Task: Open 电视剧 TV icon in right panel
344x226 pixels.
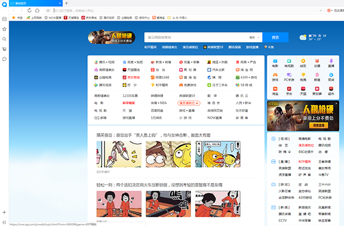Action: pos(289,63)
